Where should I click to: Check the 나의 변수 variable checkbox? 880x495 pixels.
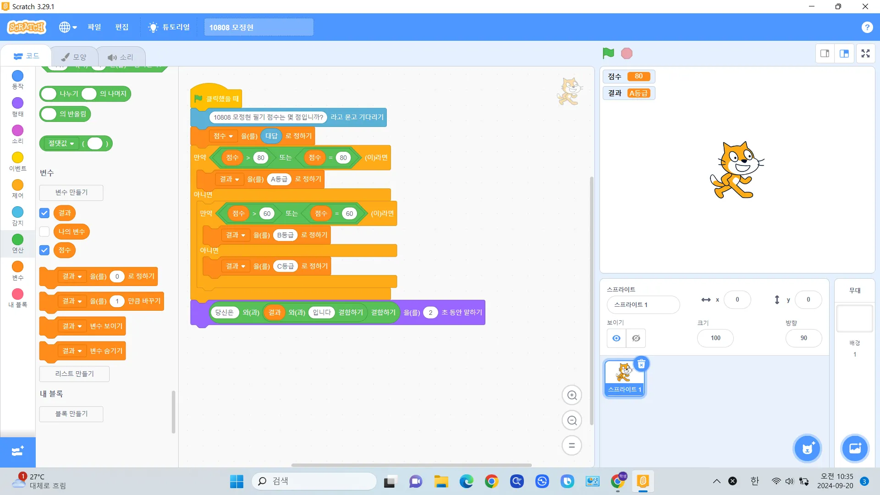pyautogui.click(x=44, y=231)
